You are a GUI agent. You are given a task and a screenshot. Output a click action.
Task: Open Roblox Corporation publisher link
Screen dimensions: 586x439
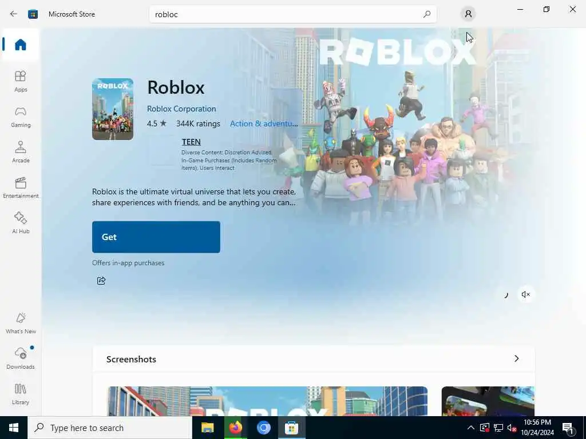point(181,109)
